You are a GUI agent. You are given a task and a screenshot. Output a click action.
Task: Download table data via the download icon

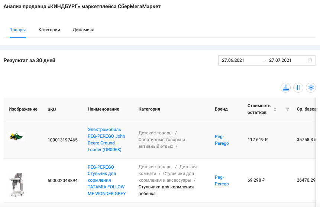tap(285, 87)
